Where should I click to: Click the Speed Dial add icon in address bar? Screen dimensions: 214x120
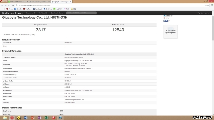pos(206,5)
